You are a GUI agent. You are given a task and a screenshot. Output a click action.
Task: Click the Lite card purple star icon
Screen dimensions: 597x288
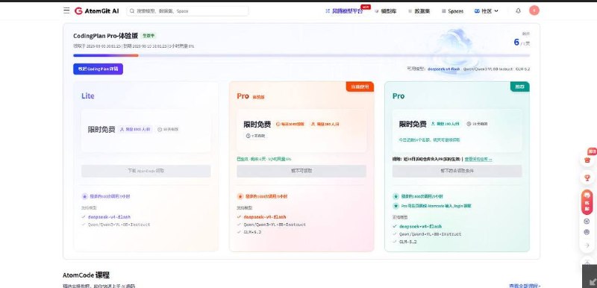[x=84, y=197]
